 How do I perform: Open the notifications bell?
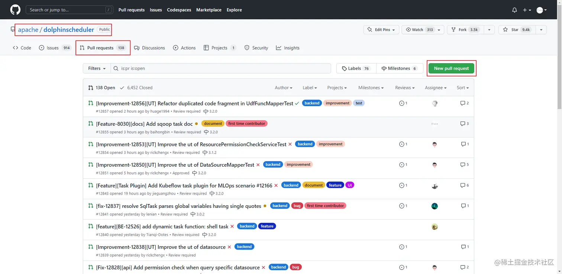[514, 10]
